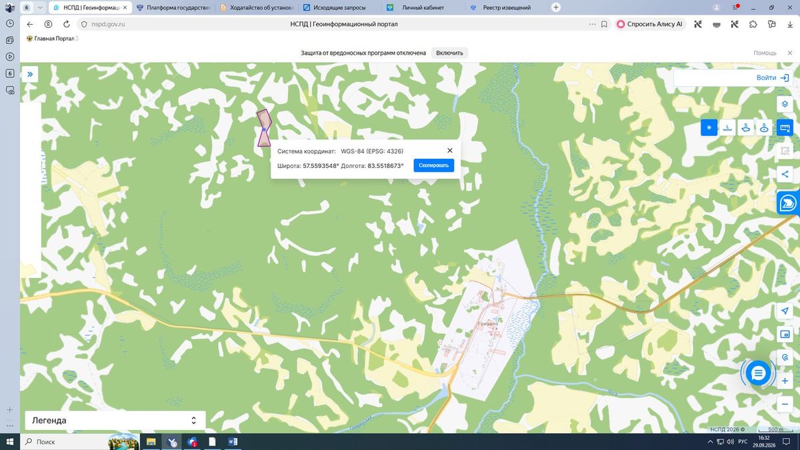Locate my position on the map
The image size is (800, 450).
pos(785,311)
